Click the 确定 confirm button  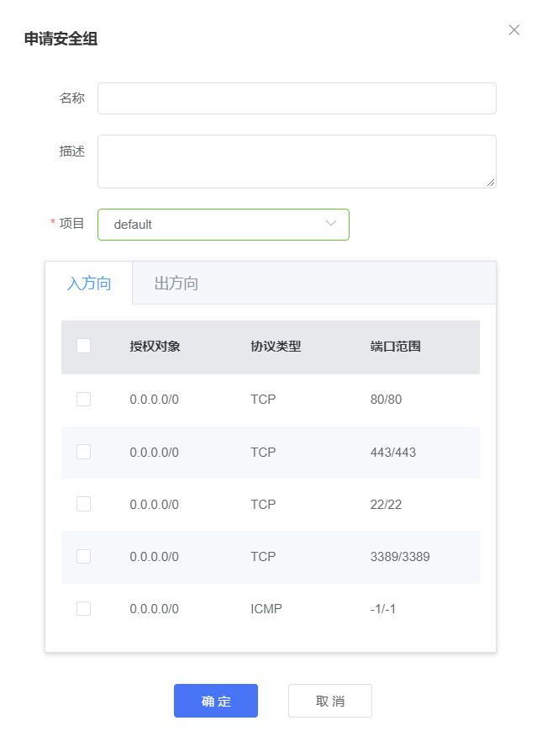pos(216,701)
